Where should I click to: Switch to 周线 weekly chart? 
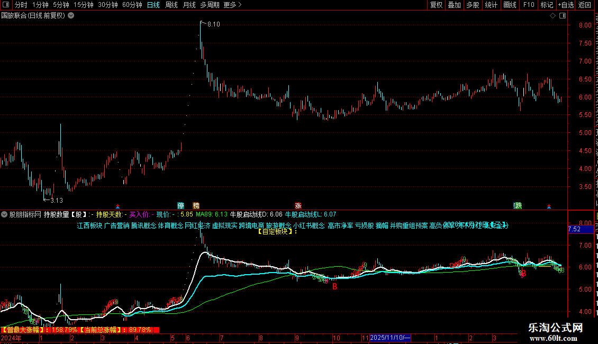tap(171, 5)
